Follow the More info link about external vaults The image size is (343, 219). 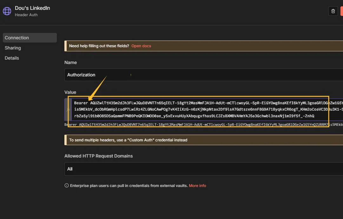point(197,185)
